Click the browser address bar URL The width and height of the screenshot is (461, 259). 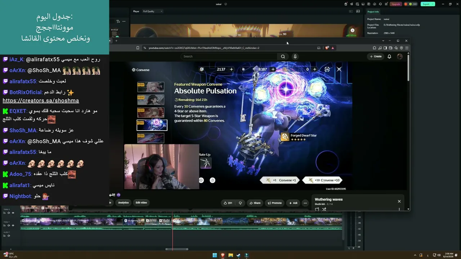click(x=204, y=48)
